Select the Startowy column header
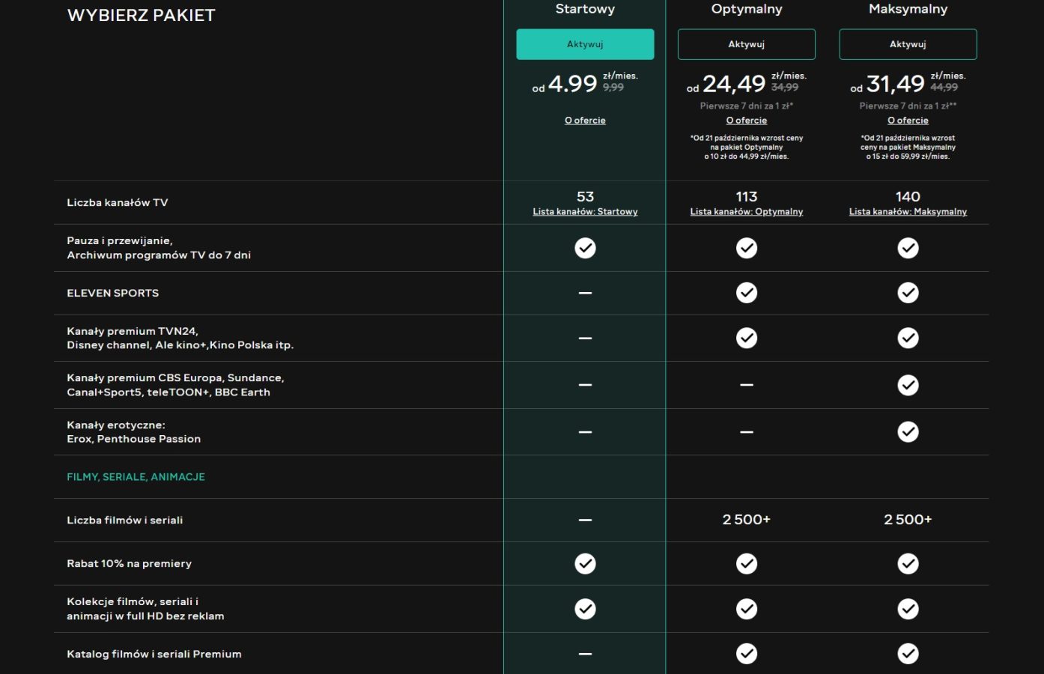The width and height of the screenshot is (1044, 674). coord(585,9)
